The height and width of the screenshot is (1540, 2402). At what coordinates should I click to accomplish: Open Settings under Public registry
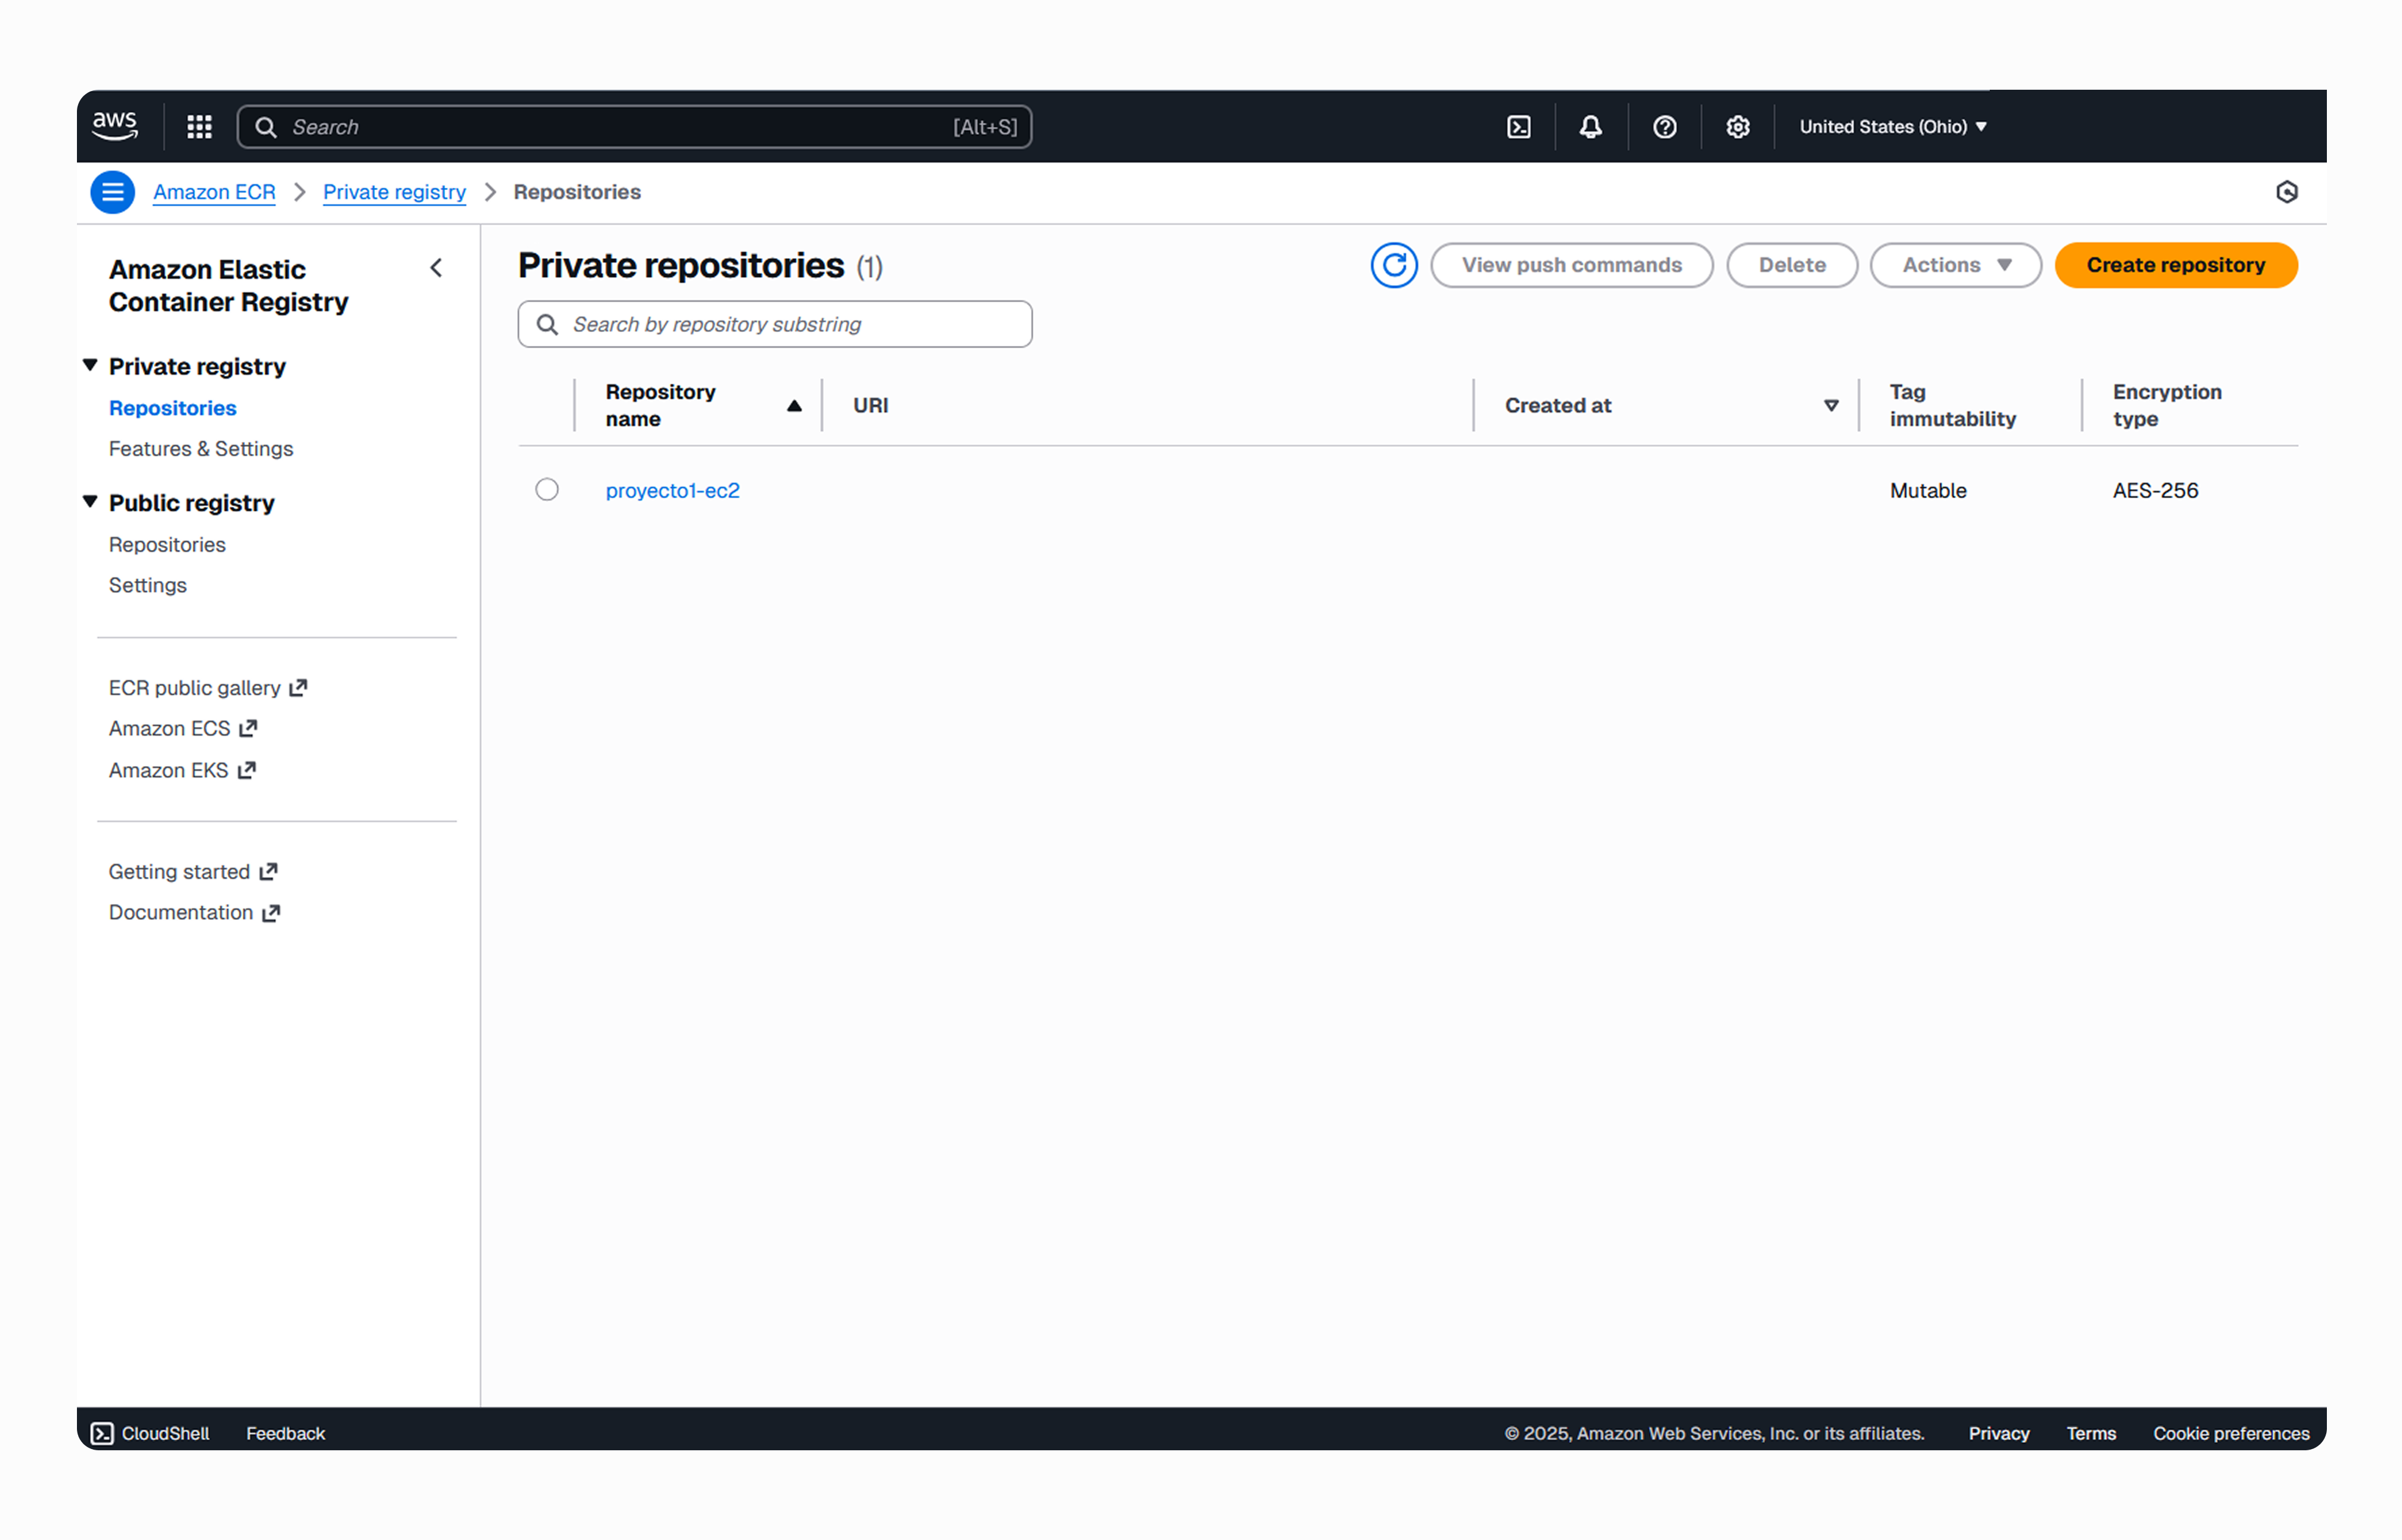pos(148,585)
